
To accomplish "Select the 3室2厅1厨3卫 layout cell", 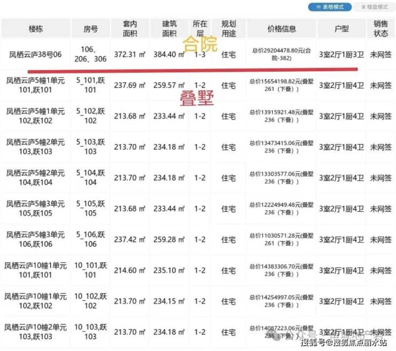I will pos(340,55).
